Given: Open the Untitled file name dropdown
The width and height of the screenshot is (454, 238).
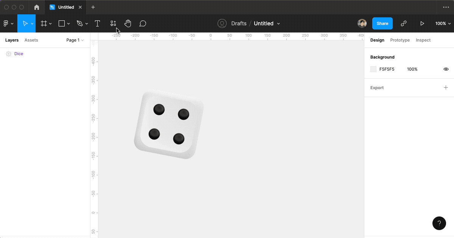Looking at the screenshot, I should tap(278, 23).
